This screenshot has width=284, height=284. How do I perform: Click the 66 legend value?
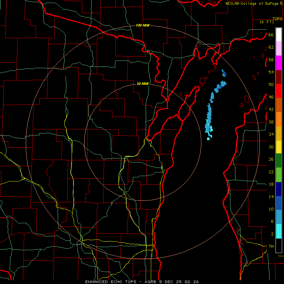tap(271, 35)
